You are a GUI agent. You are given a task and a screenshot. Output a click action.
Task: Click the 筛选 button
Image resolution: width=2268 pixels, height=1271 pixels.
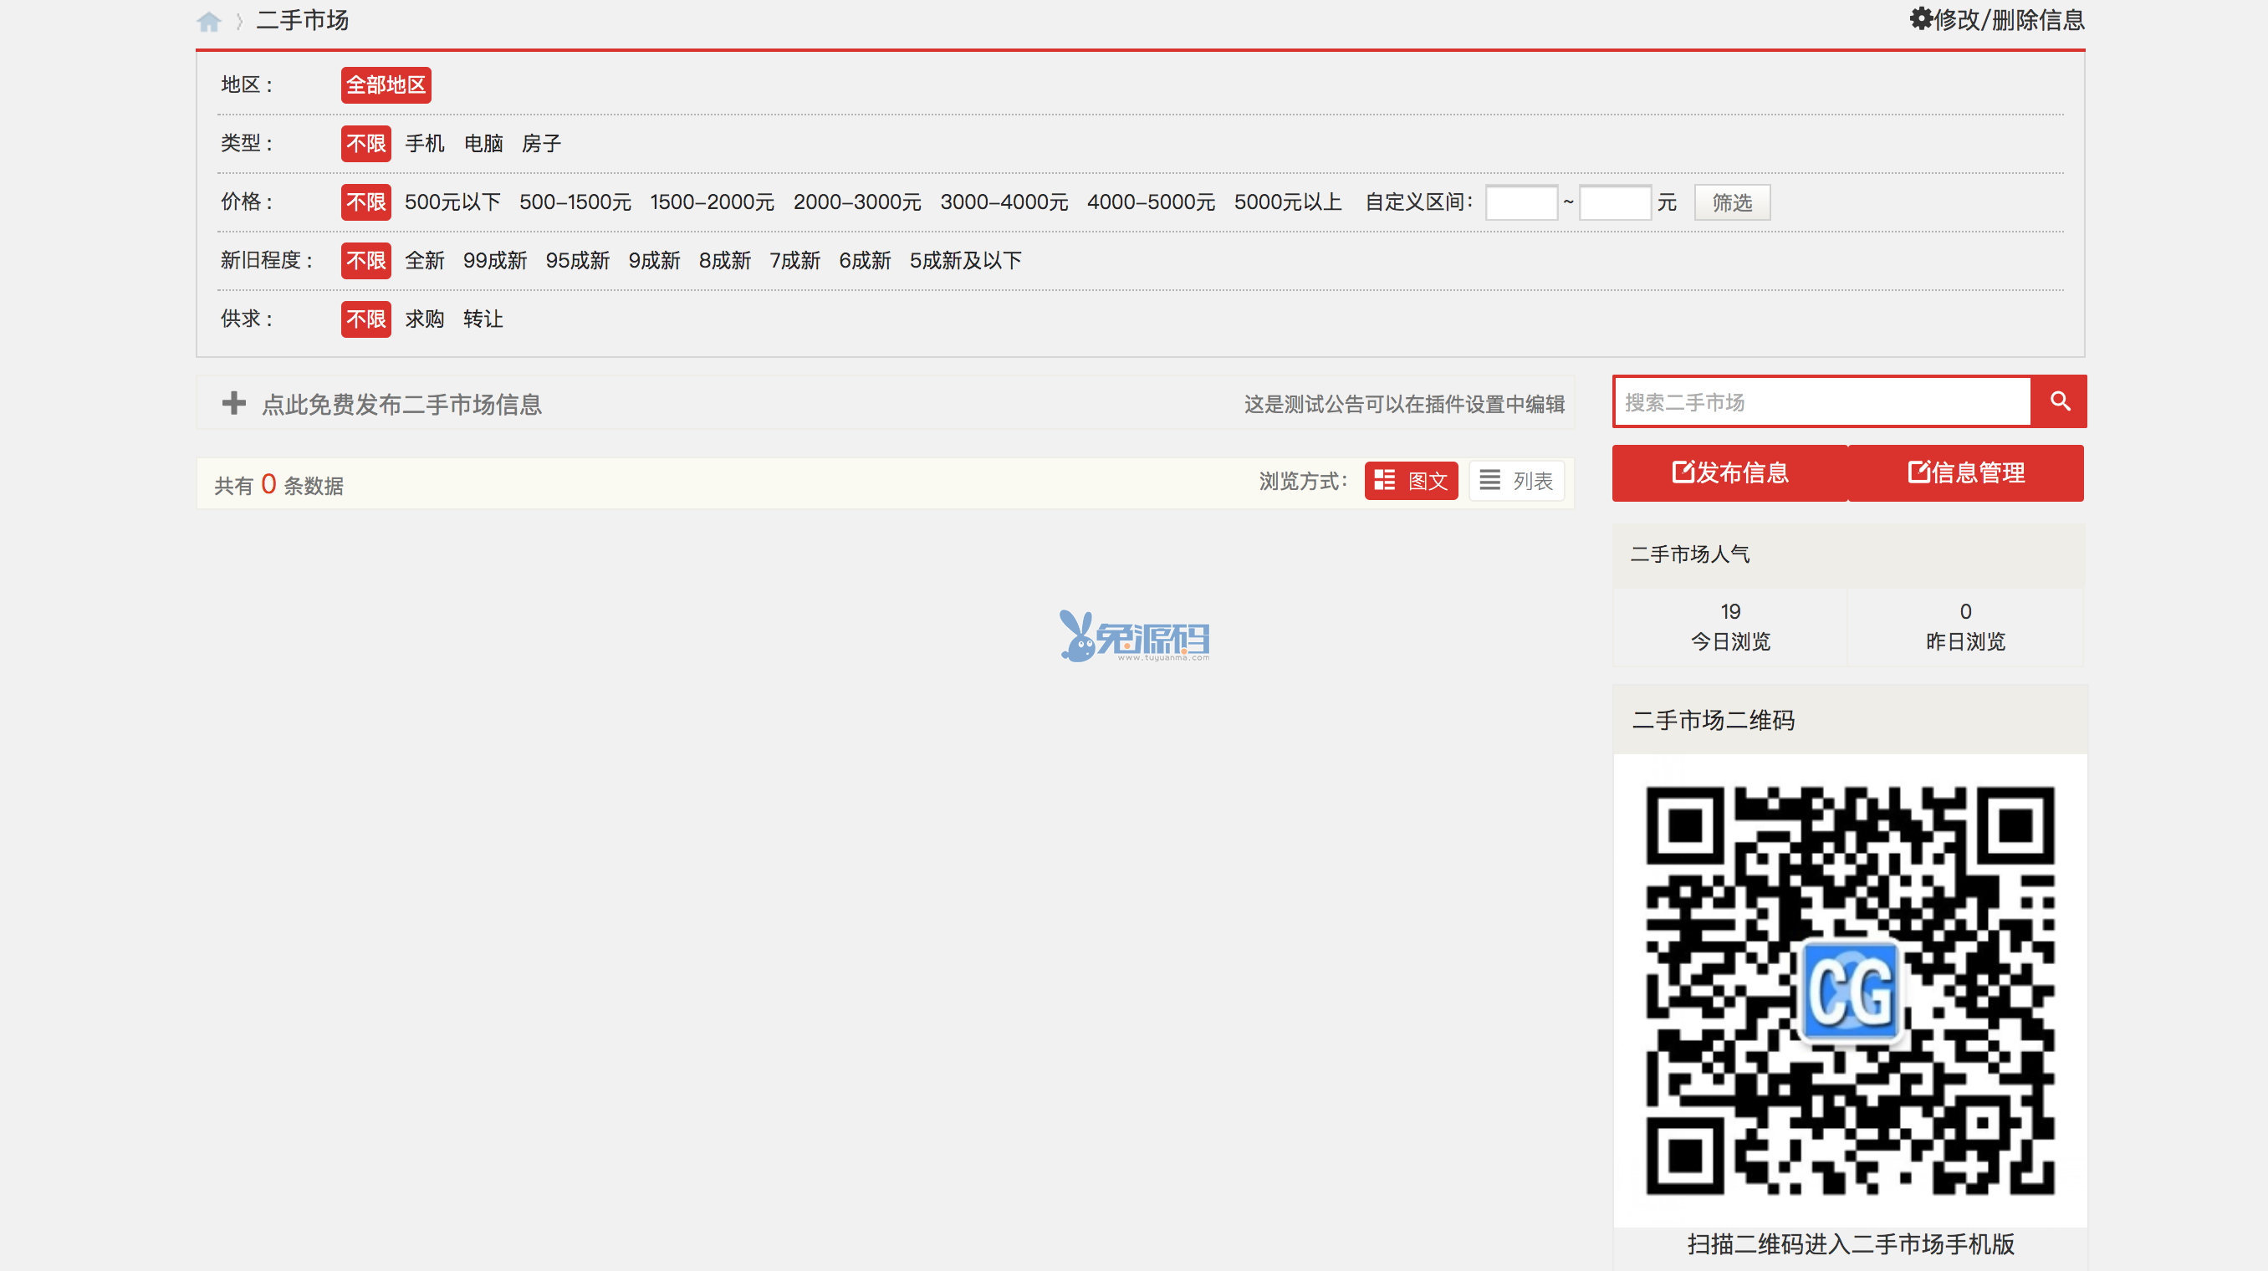pos(1732,202)
